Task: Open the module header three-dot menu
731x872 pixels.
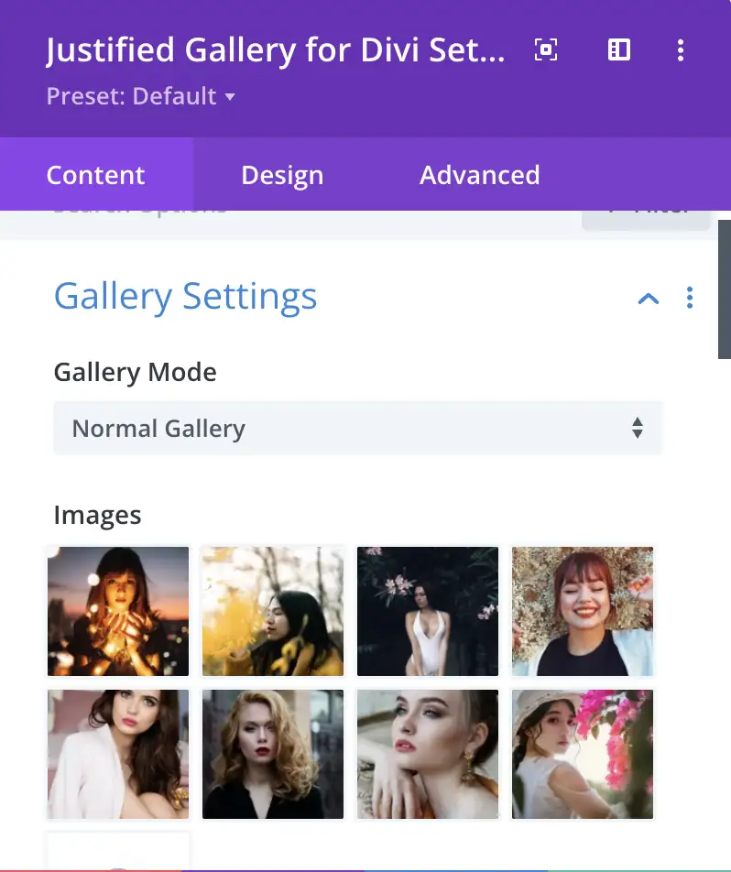Action: (x=680, y=50)
